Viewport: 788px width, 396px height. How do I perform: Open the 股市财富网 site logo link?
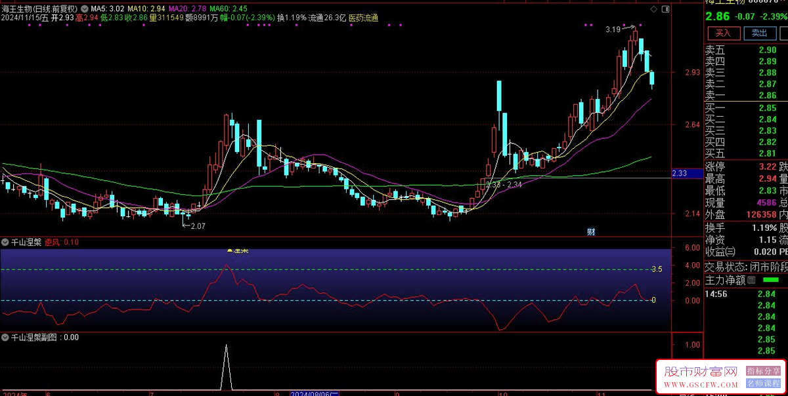tap(701, 371)
